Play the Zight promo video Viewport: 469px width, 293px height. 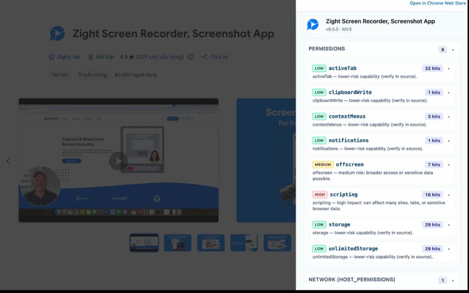click(x=118, y=161)
